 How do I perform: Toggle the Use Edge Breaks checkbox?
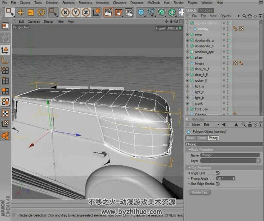point(218,184)
